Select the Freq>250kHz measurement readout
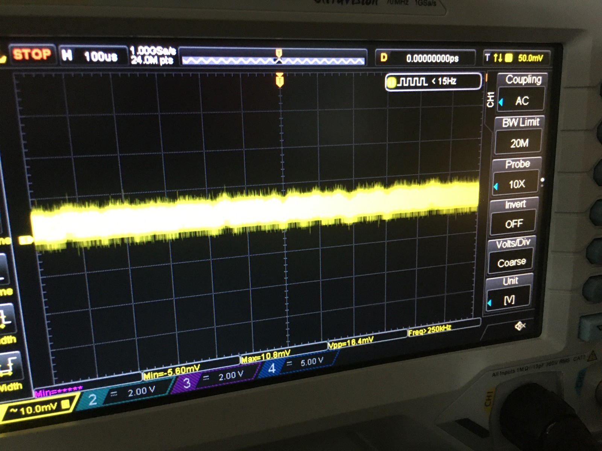The width and height of the screenshot is (602, 451). pyautogui.click(x=430, y=330)
